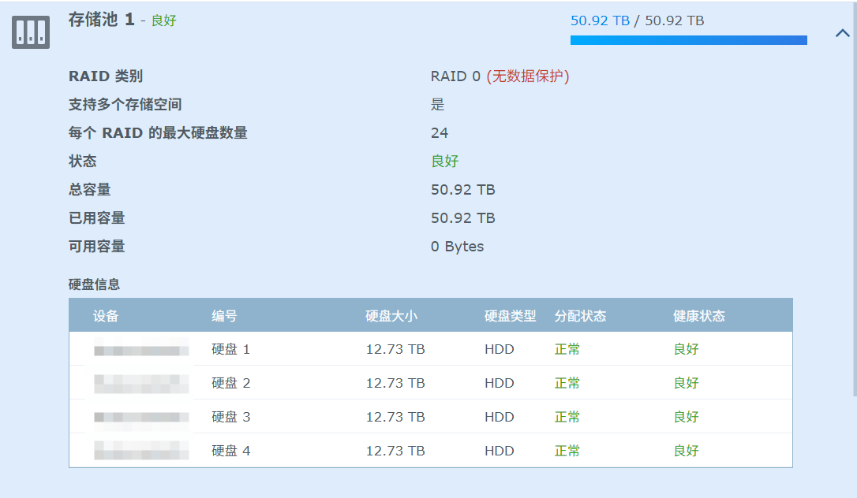Click the storage usage progress bar
This screenshot has height=498, width=857.
pyautogui.click(x=688, y=40)
